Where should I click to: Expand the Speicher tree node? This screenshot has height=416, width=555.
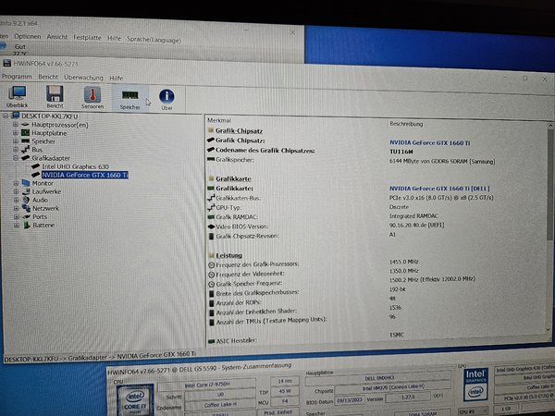15,141
